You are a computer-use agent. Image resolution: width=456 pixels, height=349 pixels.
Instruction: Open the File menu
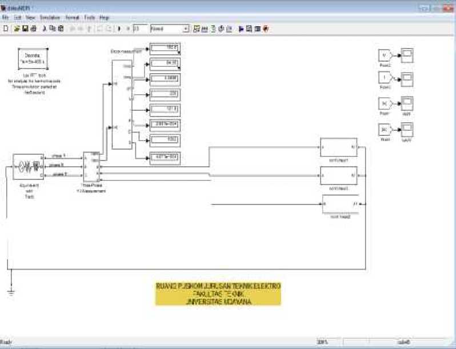tap(6, 18)
